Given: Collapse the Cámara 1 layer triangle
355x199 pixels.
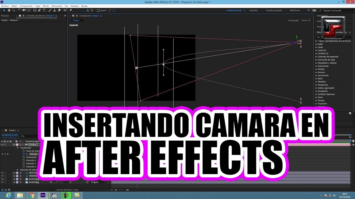Looking at the screenshot, I should [14, 145].
